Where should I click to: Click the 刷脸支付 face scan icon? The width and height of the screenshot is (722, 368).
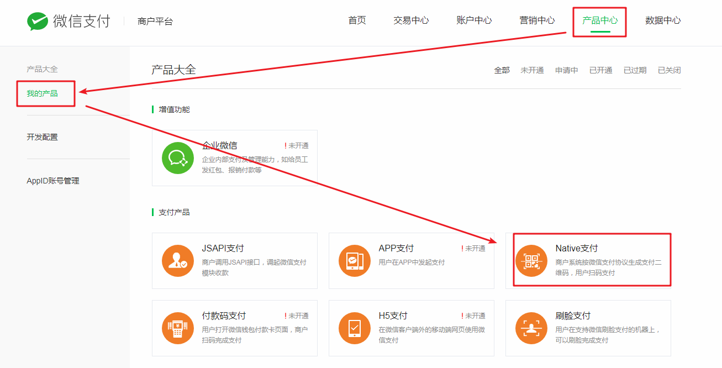[531, 328]
